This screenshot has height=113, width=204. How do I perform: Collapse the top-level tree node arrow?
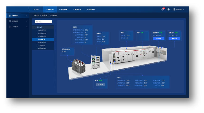36,27
